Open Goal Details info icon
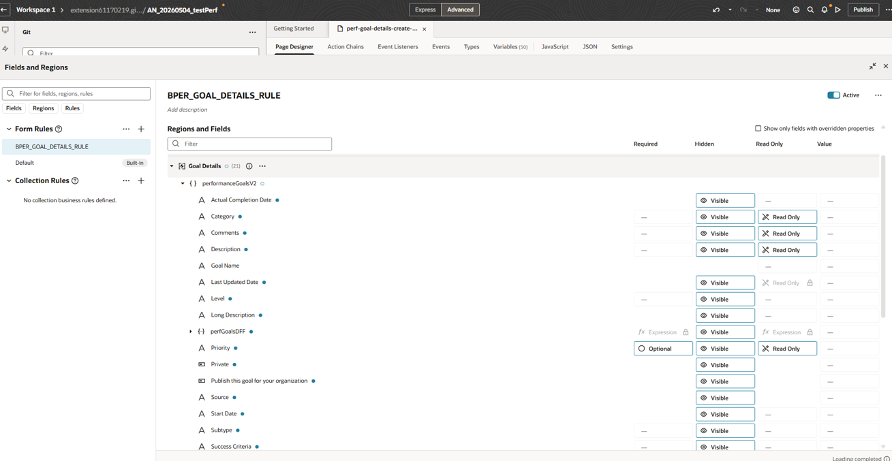Image resolution: width=892 pixels, height=461 pixels. (249, 166)
